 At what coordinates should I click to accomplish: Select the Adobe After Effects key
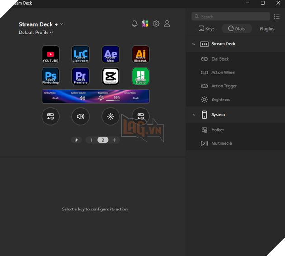tap(110, 54)
